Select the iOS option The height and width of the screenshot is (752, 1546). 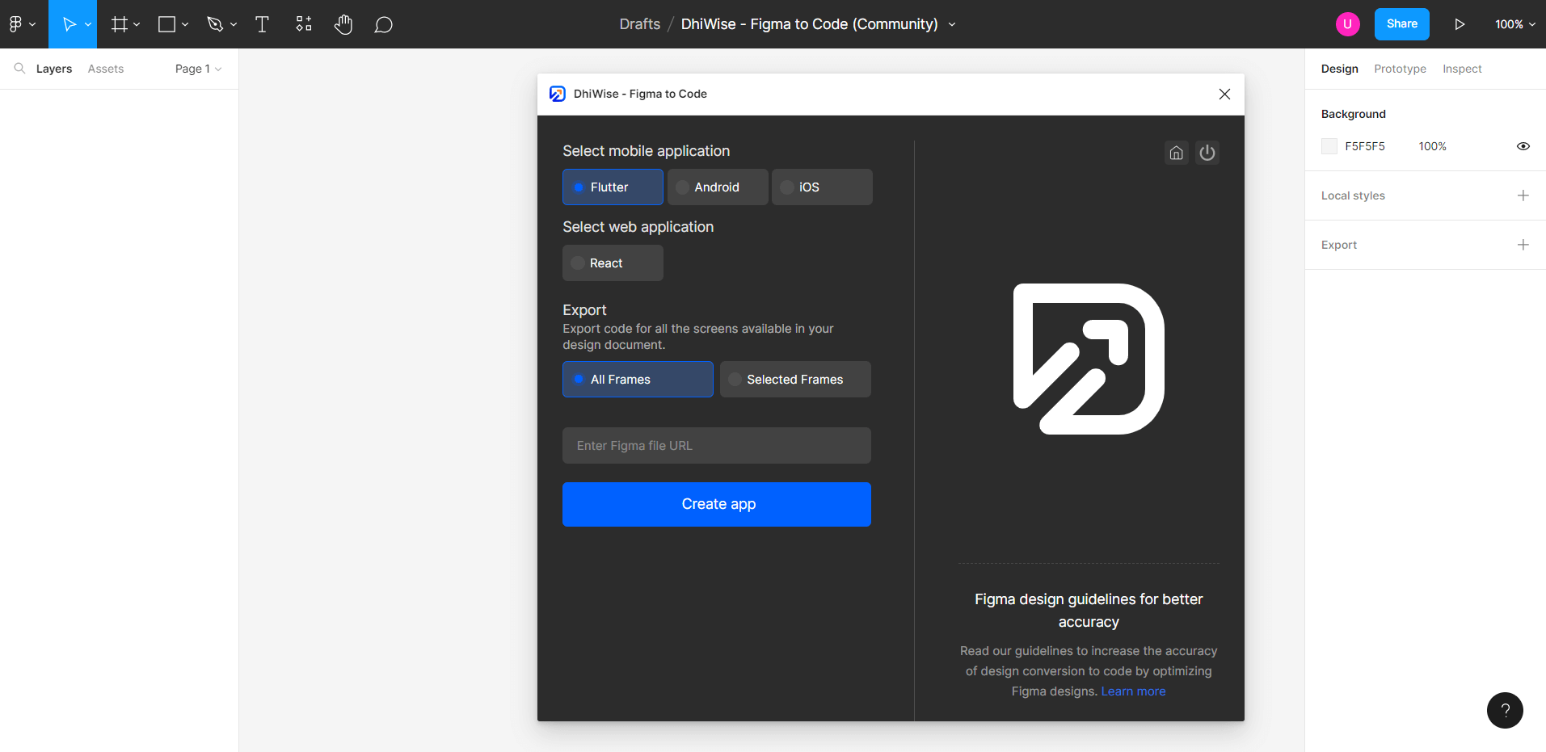822,187
